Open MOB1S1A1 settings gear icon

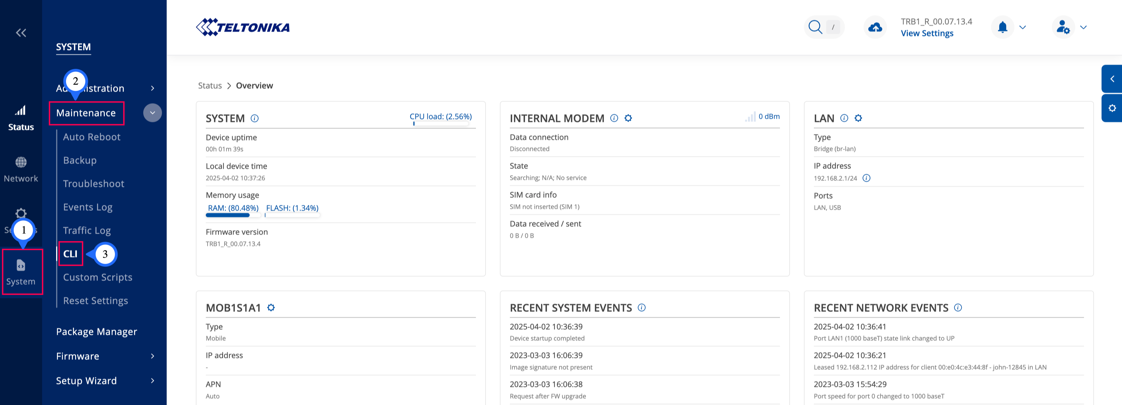[x=271, y=307]
